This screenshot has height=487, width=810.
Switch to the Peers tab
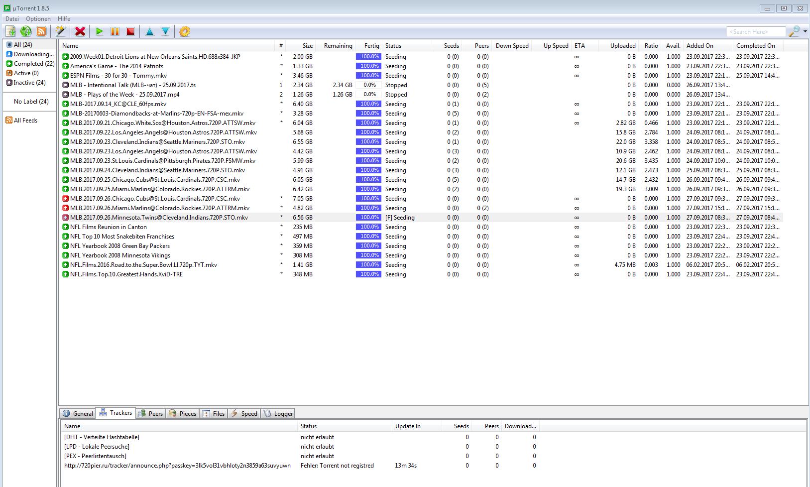pyautogui.click(x=151, y=413)
